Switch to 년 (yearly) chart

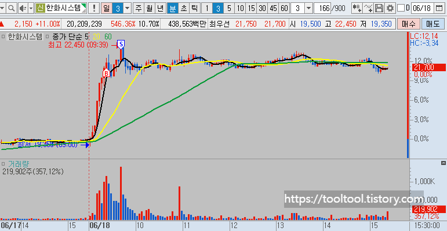click(161, 9)
